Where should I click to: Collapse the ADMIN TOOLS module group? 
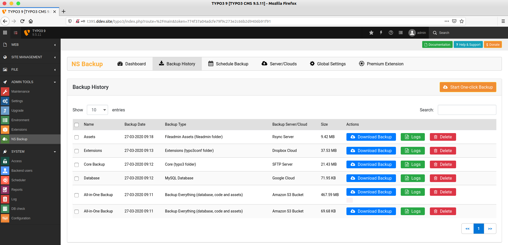coord(30,82)
